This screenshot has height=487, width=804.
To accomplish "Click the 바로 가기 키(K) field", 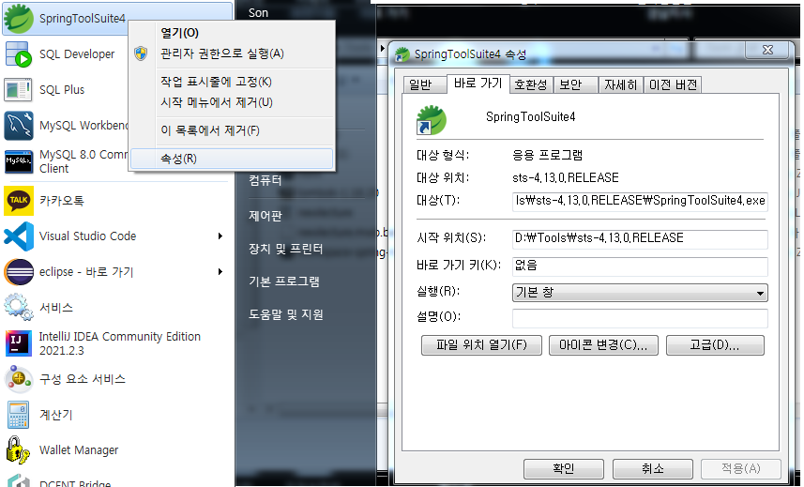I will [640, 266].
